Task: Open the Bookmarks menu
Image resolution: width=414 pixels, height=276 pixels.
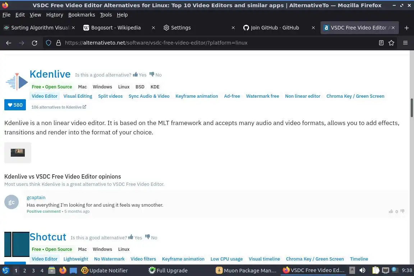Action: click(x=82, y=15)
